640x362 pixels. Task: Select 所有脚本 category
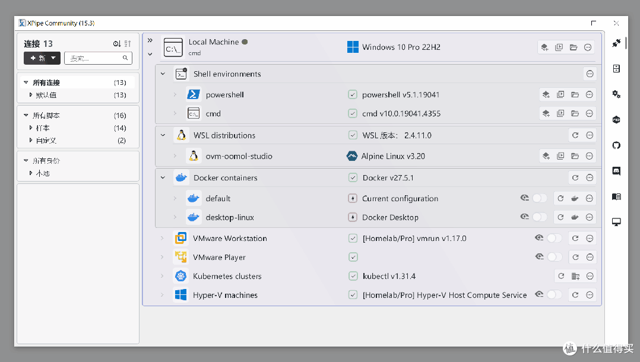[x=78, y=116]
